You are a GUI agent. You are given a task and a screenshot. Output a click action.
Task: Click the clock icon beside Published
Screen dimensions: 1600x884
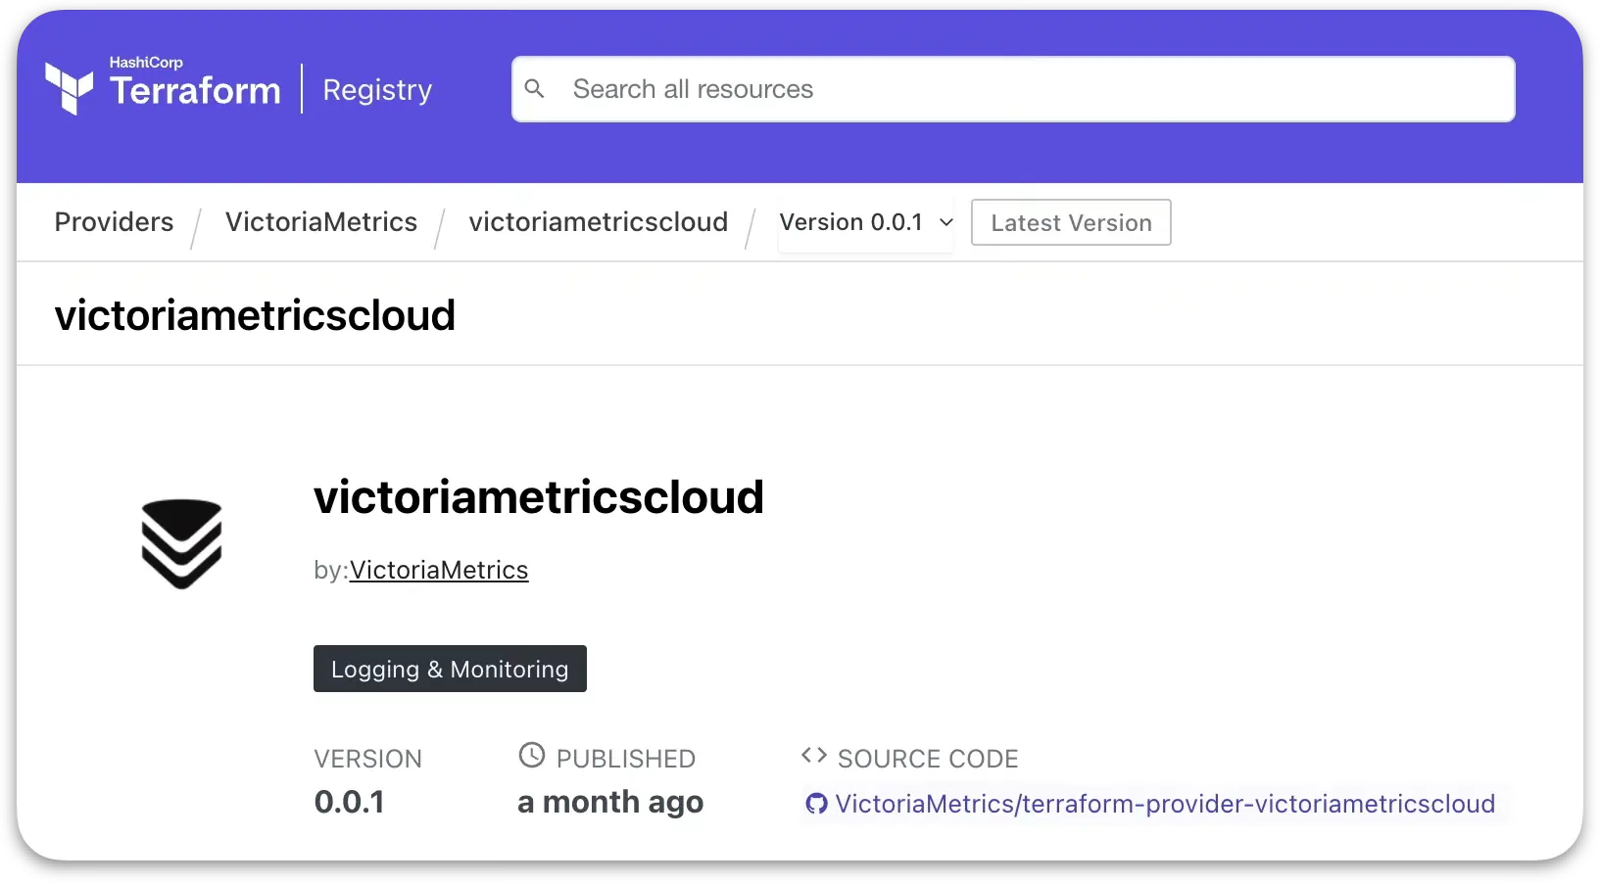click(x=531, y=756)
